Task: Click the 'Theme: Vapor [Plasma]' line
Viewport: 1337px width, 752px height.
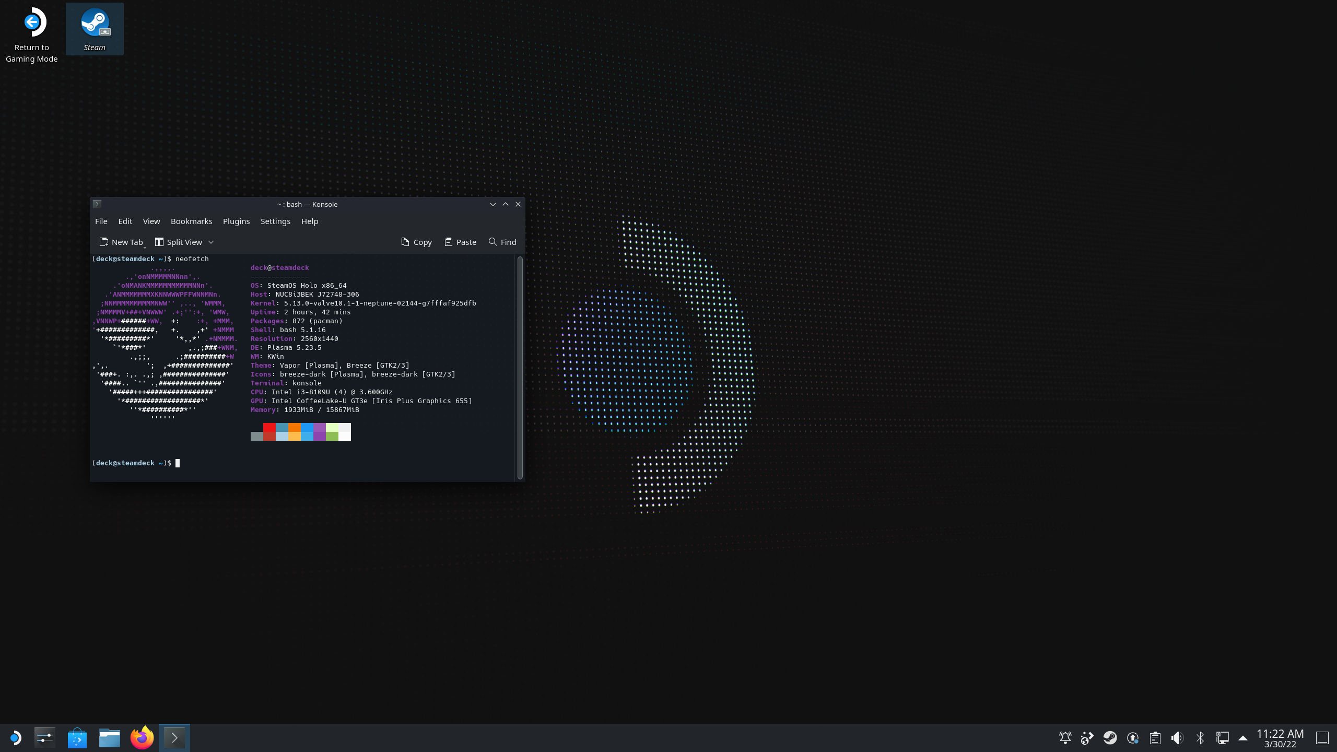Action: tap(330, 366)
